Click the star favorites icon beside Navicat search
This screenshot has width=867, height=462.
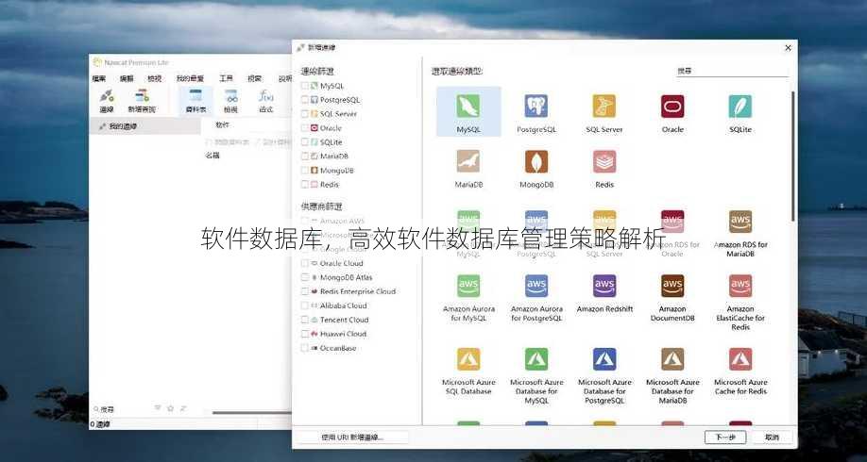click(x=170, y=408)
